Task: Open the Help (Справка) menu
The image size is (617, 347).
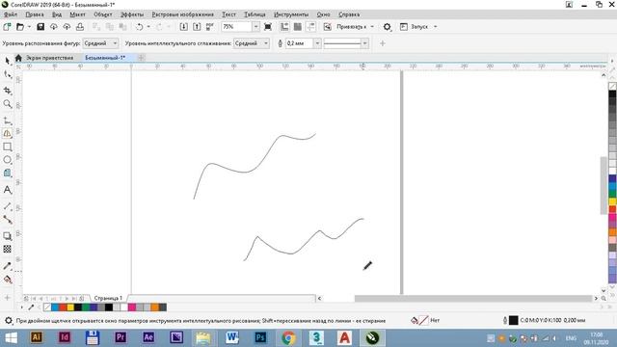Action: coord(349,14)
